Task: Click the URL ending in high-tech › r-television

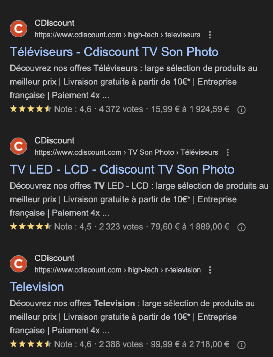Action: pyautogui.click(x=117, y=270)
